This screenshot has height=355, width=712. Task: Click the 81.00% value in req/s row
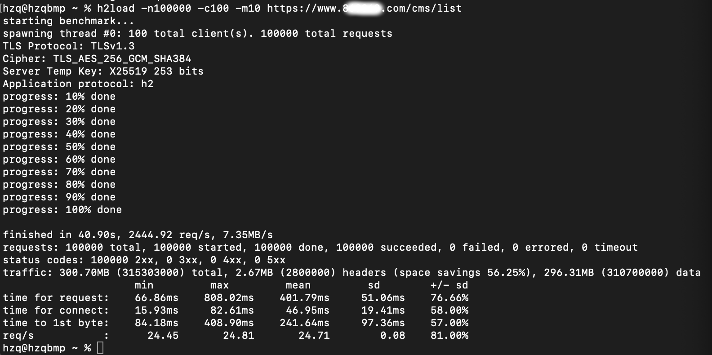(x=449, y=336)
